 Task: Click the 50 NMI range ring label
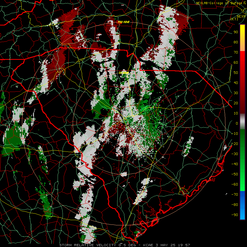click(123, 73)
